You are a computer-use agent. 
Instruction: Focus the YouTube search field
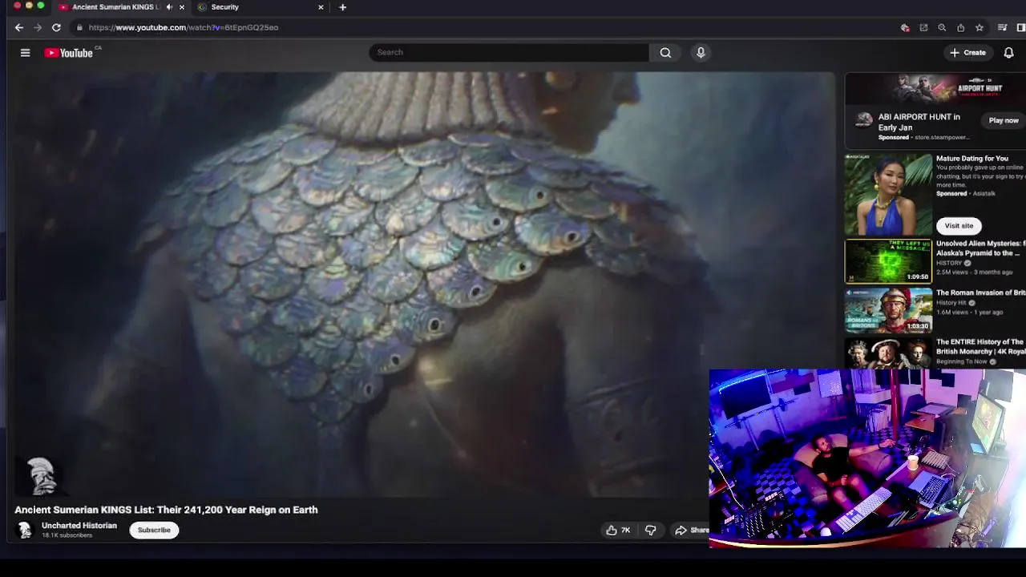509,53
